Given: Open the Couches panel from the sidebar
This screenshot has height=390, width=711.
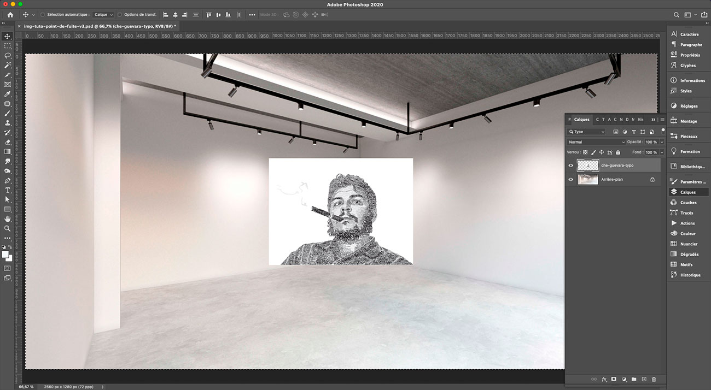Looking at the screenshot, I should [688, 202].
